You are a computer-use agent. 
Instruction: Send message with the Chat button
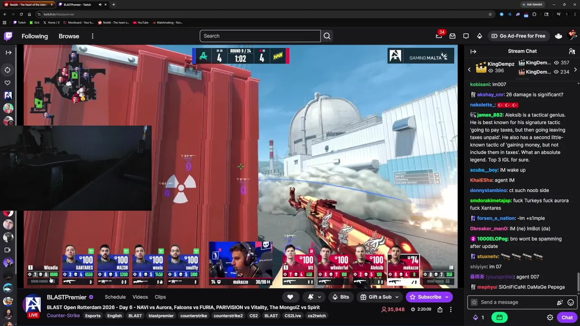click(567, 318)
